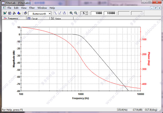Click the document icon left of File
This screenshot has width=163, height=113.
pos(4,8)
